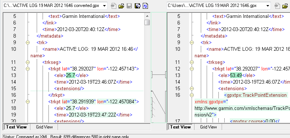Click the left pane grayed document-arrow icon
The image size is (290, 138).
113,6
